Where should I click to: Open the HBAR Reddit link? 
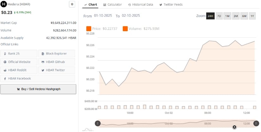coord(19,70)
